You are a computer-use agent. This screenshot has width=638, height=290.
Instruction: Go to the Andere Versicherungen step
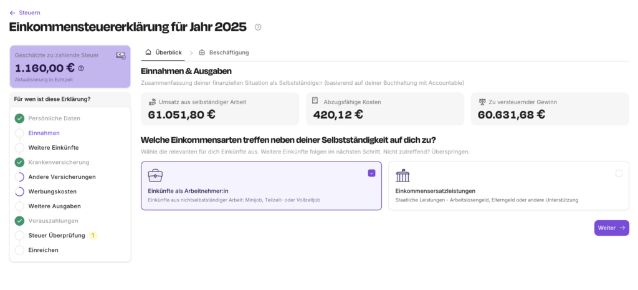coord(62,176)
